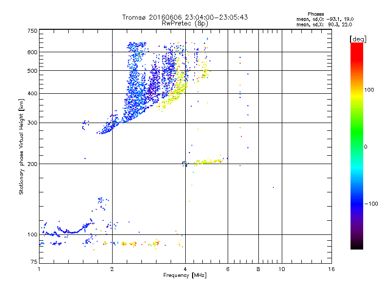Click the y-axis tick label '75'

click(34, 262)
